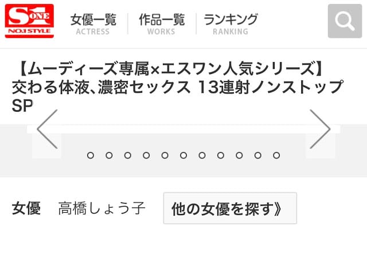Select the first carousel pagination dot
The width and height of the screenshot is (367, 253).
coord(90,155)
